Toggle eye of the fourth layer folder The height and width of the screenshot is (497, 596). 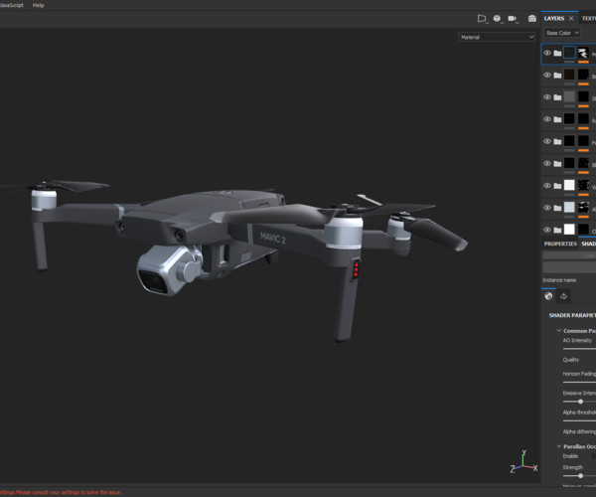[547, 119]
